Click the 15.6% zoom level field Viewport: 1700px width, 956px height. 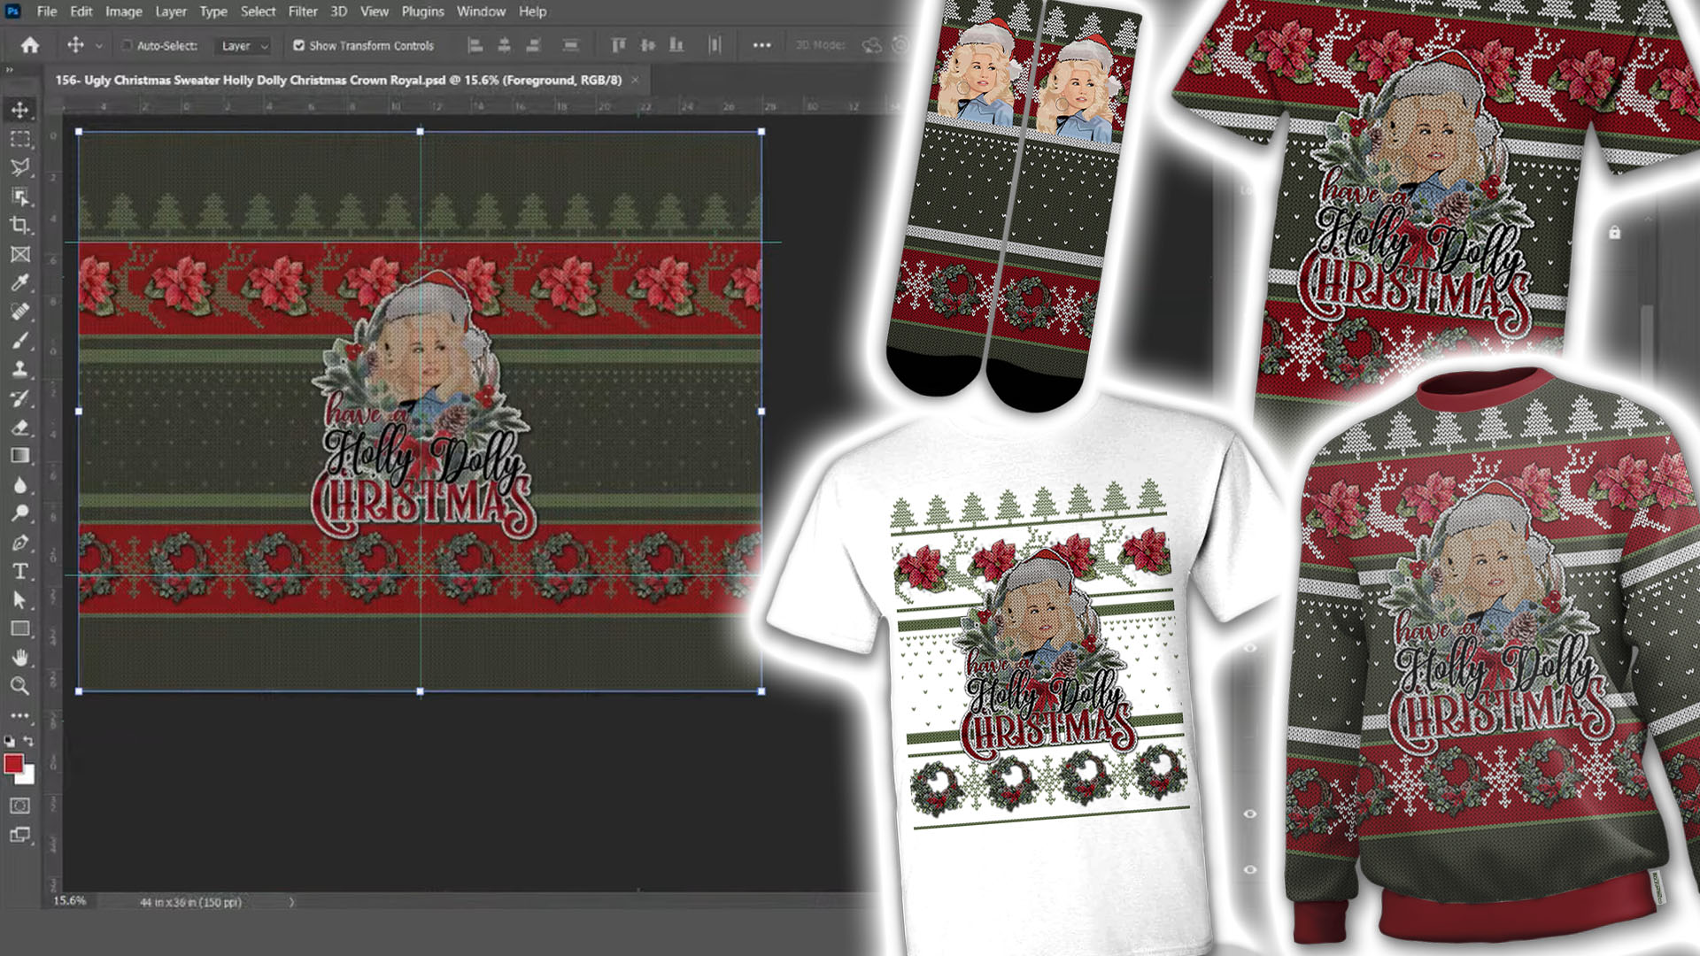pos(70,901)
